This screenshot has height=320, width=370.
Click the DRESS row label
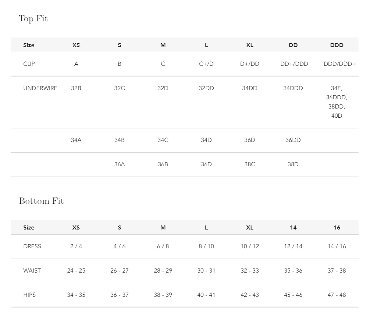coord(32,246)
